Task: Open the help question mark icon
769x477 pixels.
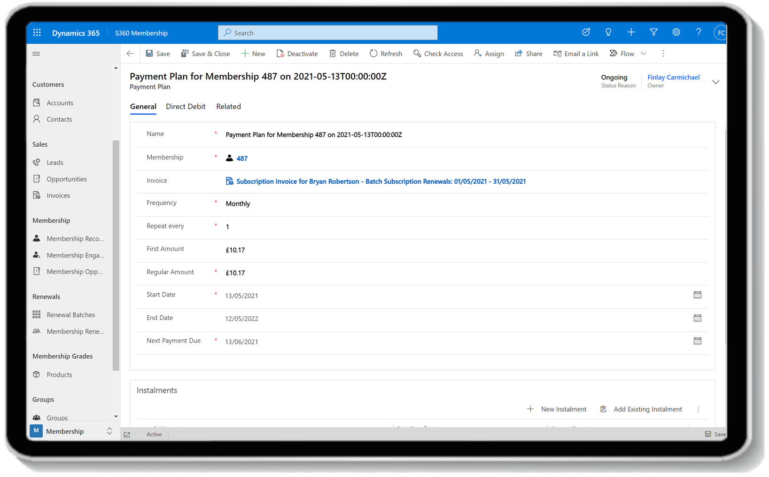Action: (x=699, y=32)
